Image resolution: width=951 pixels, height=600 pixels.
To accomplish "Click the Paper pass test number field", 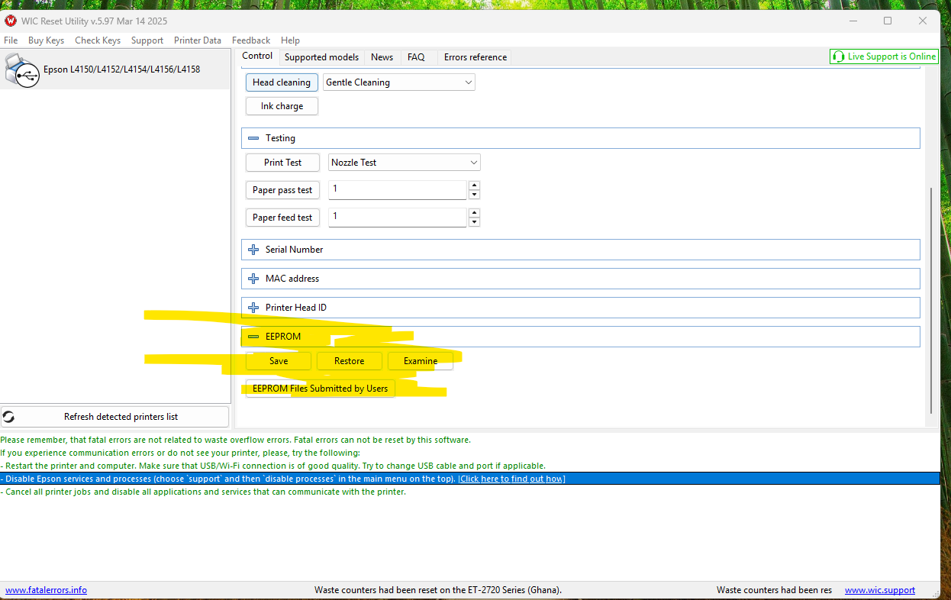I will 398,190.
